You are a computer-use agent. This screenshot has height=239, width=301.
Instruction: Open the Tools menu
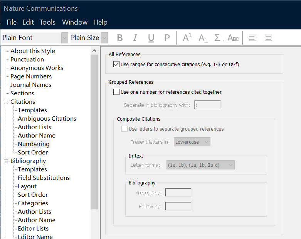coord(47,22)
